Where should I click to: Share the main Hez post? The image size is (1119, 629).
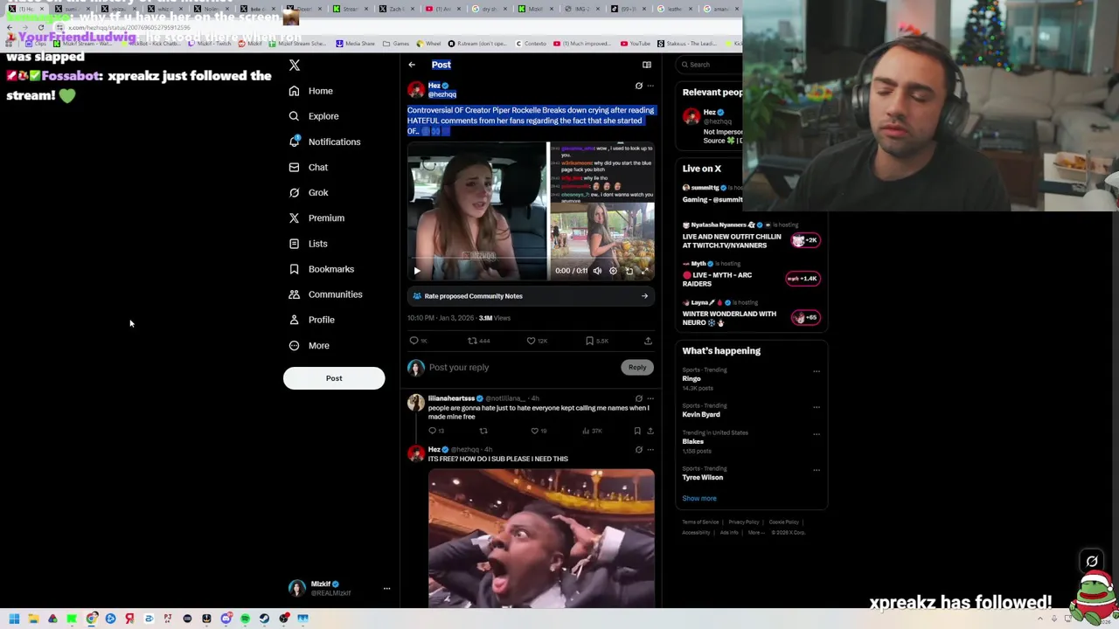pyautogui.click(x=648, y=341)
